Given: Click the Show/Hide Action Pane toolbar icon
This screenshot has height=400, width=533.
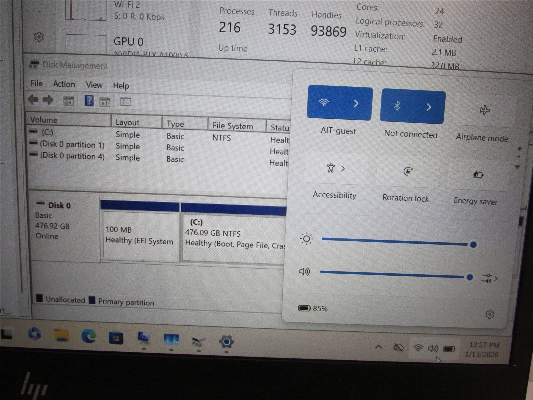Looking at the screenshot, I should coord(105,102).
